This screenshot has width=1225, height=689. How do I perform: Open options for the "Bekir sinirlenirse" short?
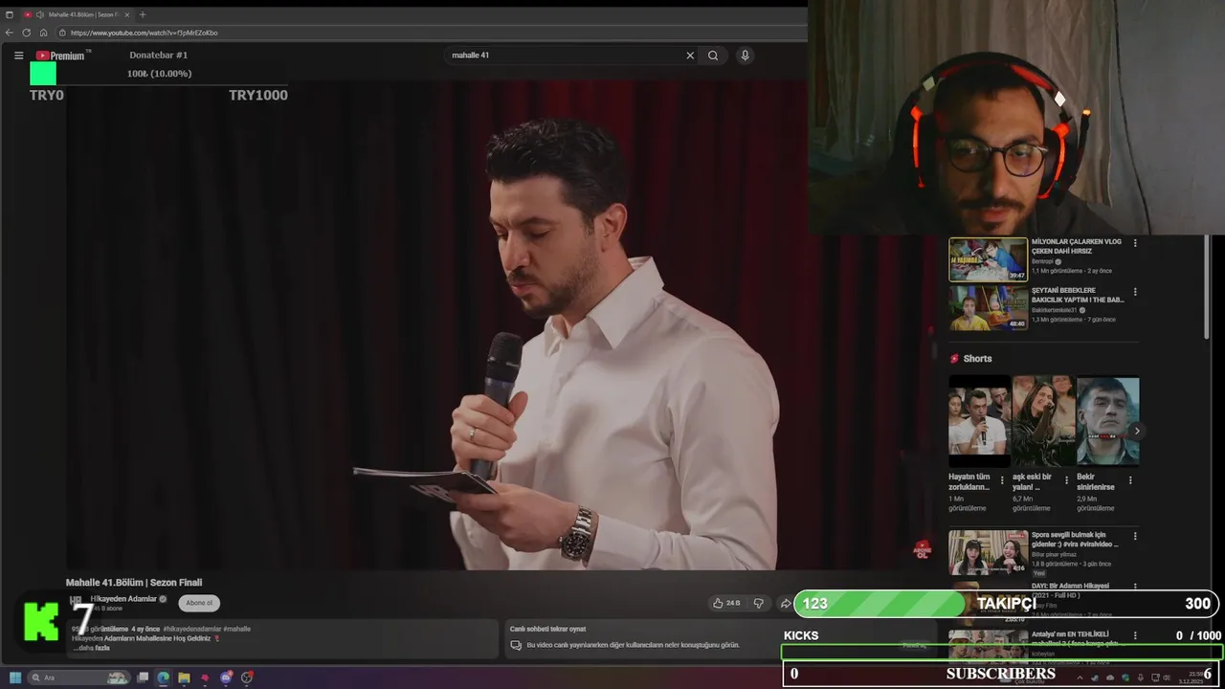[1130, 480]
